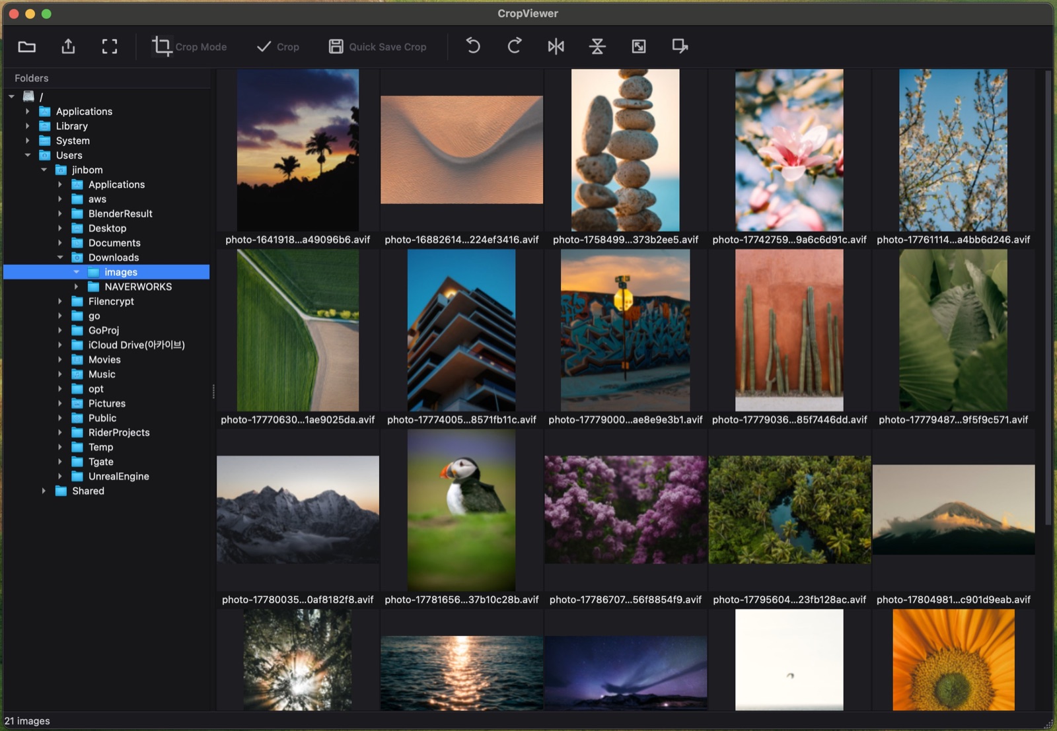
Task: Click filename photo-17779487...9f5f9c571.avif
Action: click(953, 419)
